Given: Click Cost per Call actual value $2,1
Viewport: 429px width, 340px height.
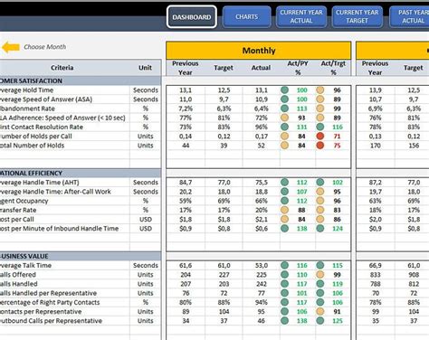Looking at the screenshot, I should point(262,219).
